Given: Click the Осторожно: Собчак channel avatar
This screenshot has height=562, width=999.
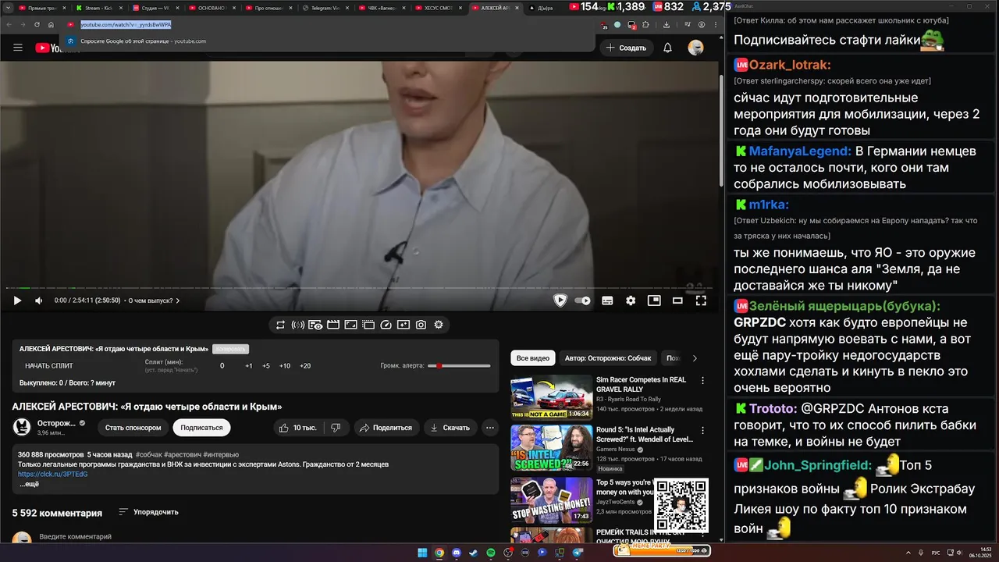Looking at the screenshot, I should tap(23, 427).
